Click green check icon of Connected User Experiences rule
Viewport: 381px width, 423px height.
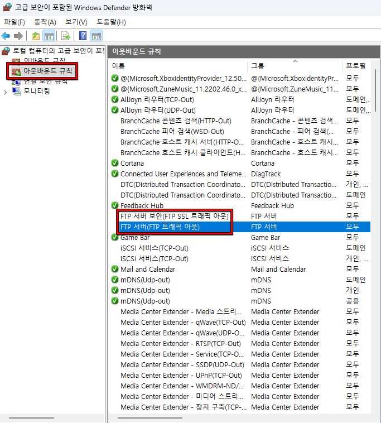(x=115, y=174)
